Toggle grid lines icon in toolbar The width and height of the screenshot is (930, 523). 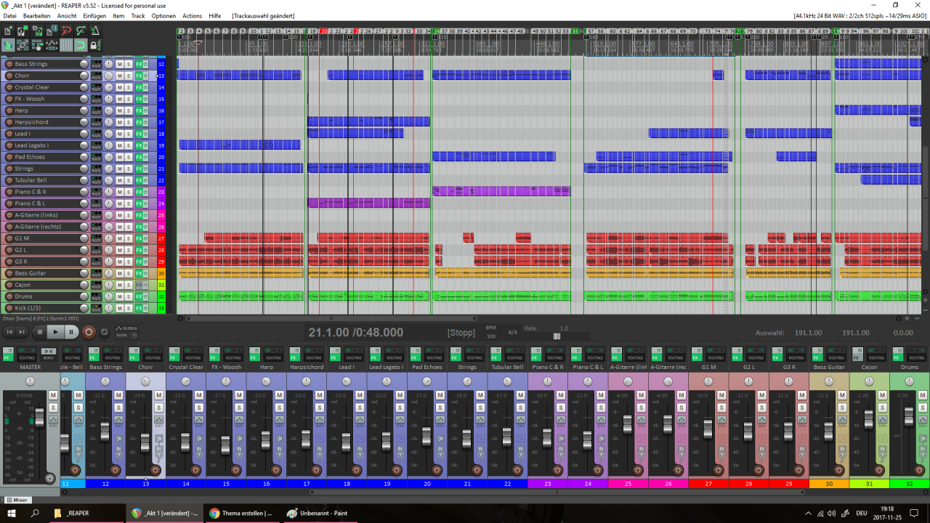click(x=66, y=45)
